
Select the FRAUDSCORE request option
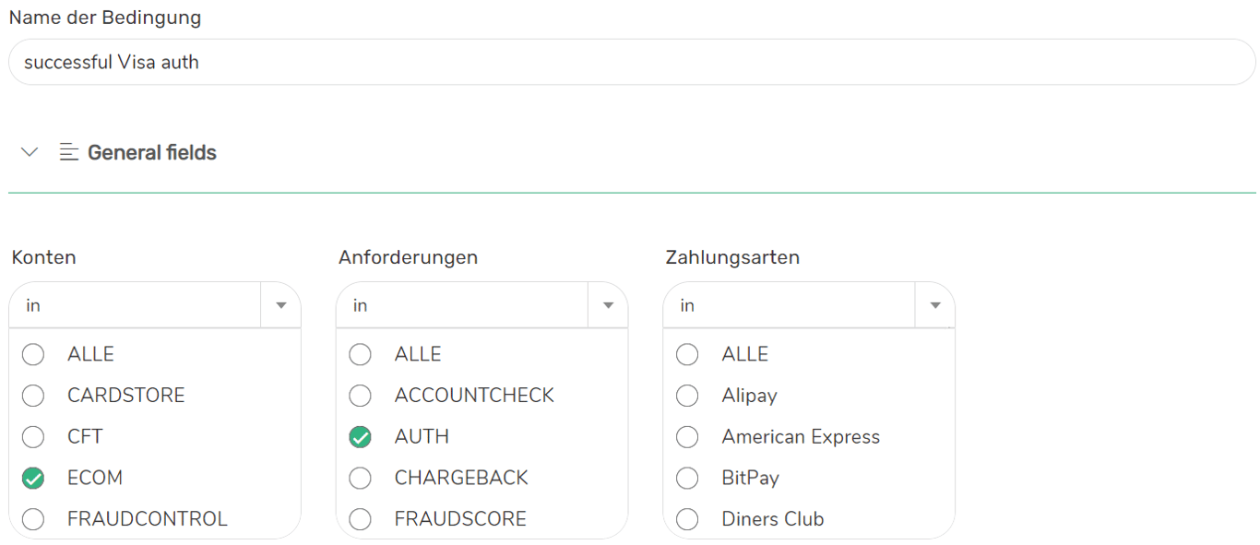pos(360,519)
